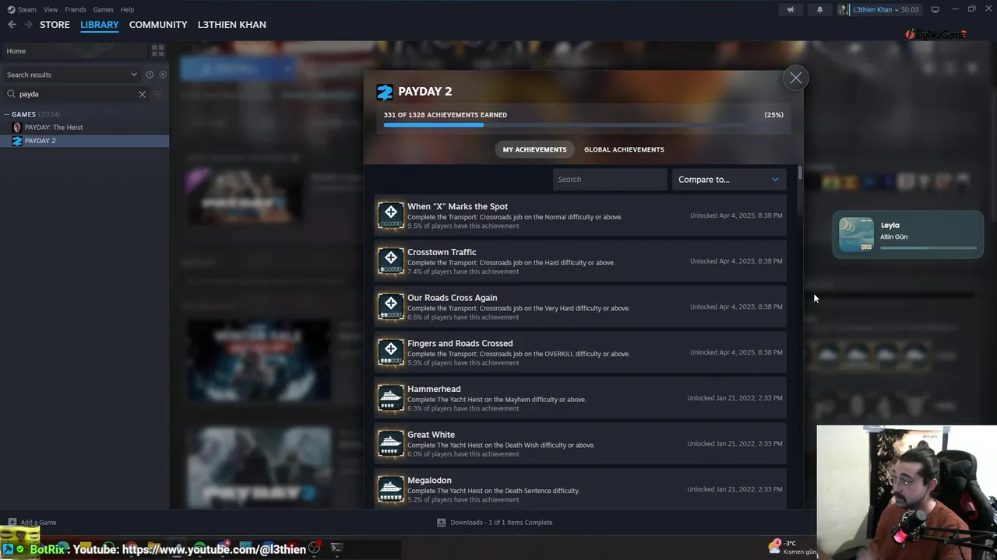This screenshot has width=997, height=560.
Task: Click the achievements search field
Action: tap(610, 180)
